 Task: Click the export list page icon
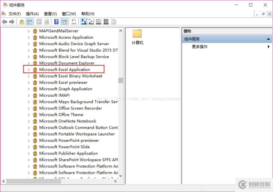pos(74,22)
